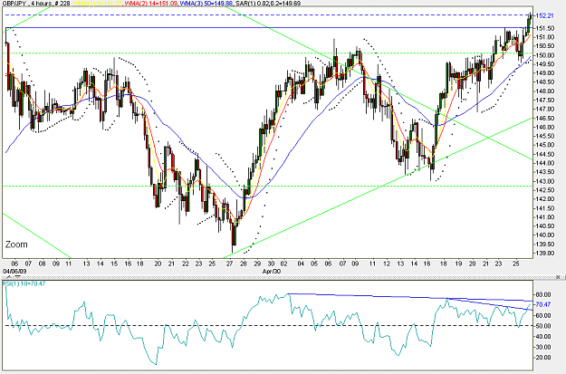Click the 20.00 RSI axis label
This screenshot has width=566, height=374.
(543, 358)
